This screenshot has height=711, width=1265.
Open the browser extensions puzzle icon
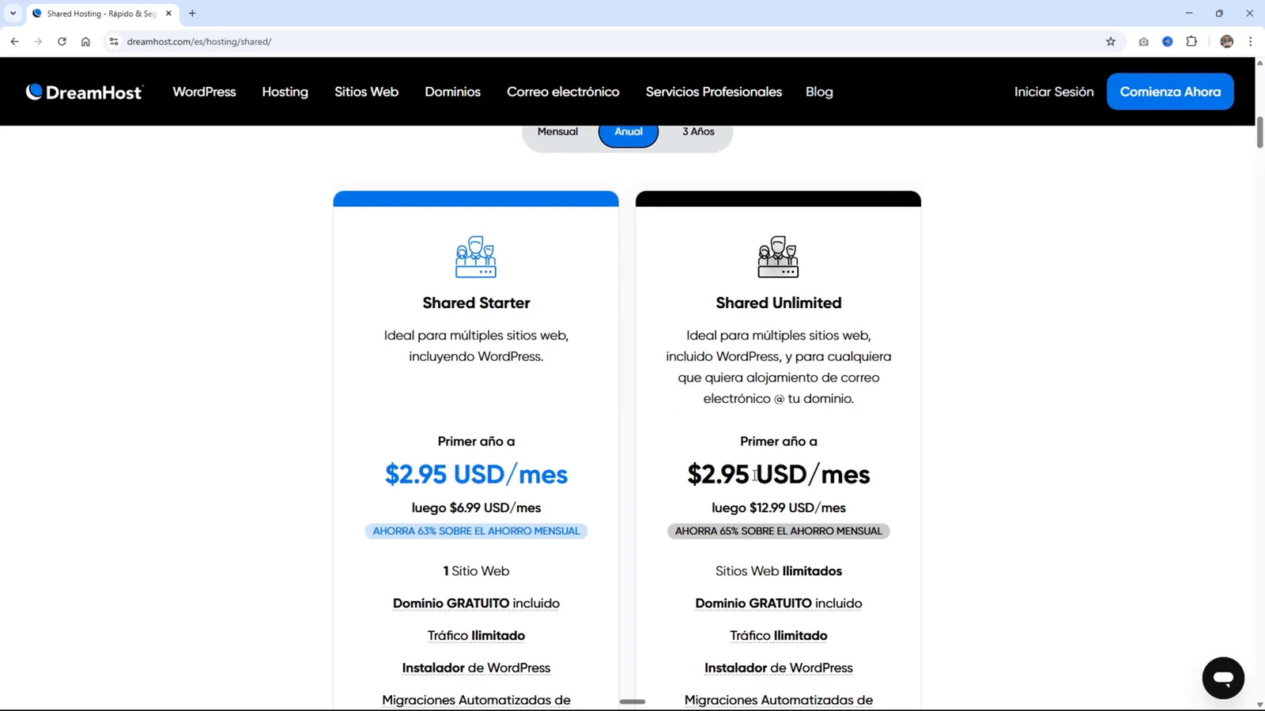point(1191,41)
